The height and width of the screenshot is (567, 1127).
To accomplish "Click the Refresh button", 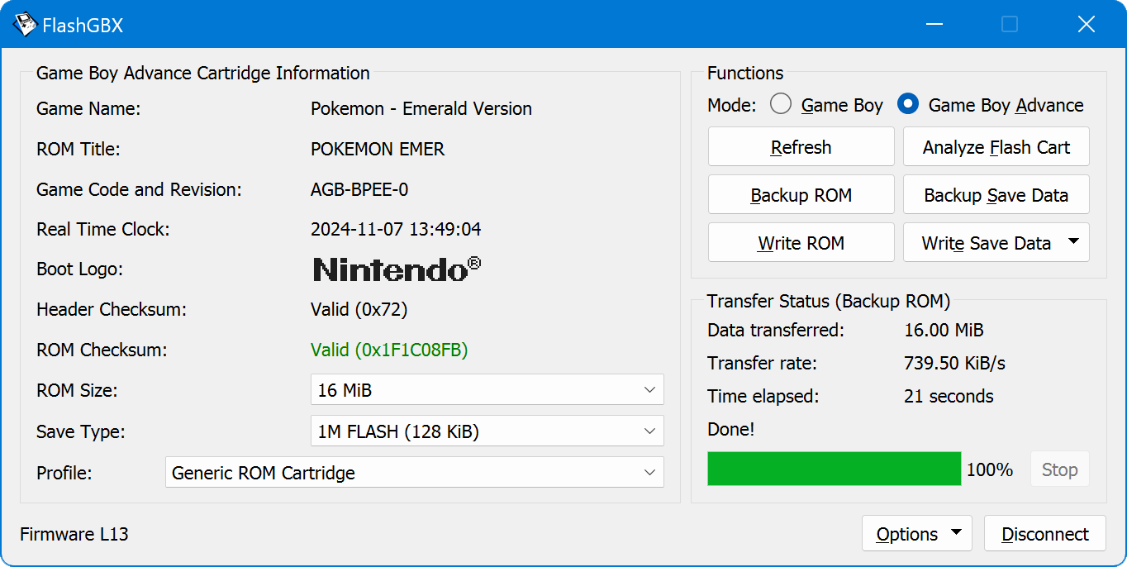I will point(801,147).
